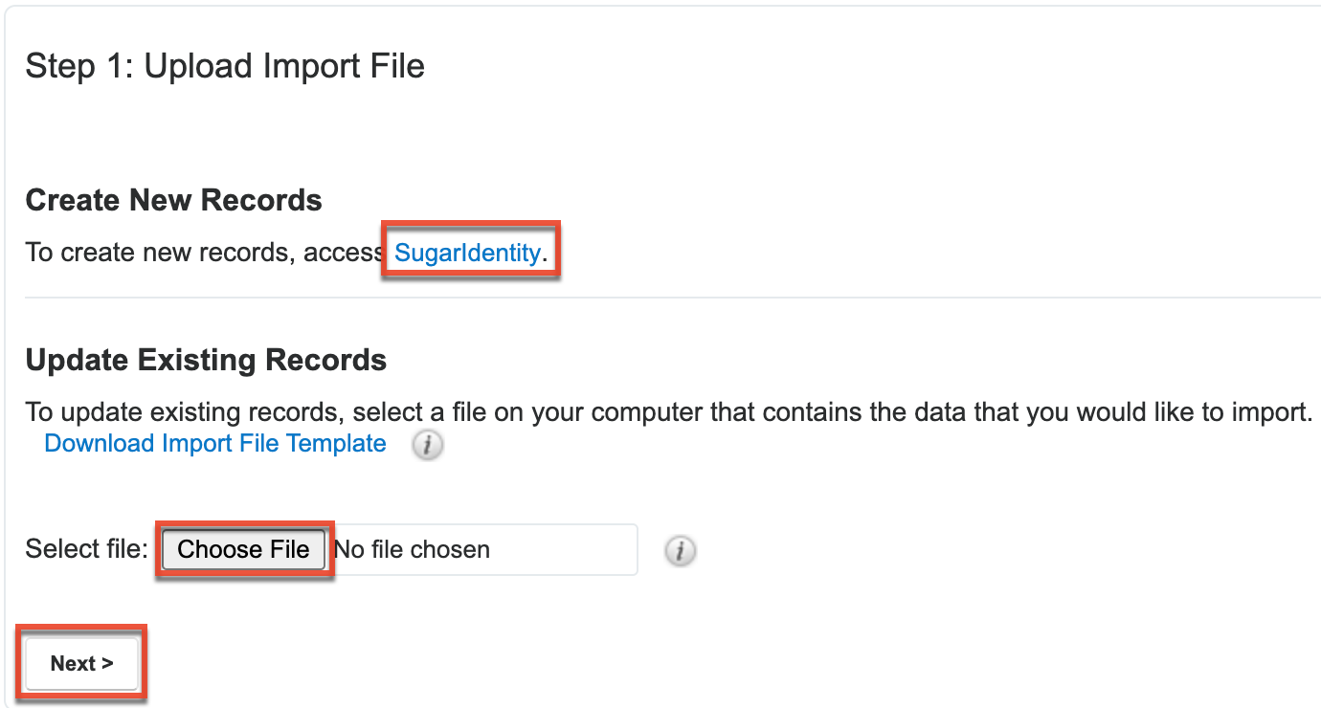The height and width of the screenshot is (708, 1321).
Task: Select Download Import File Template link
Action: pyautogui.click(x=213, y=443)
